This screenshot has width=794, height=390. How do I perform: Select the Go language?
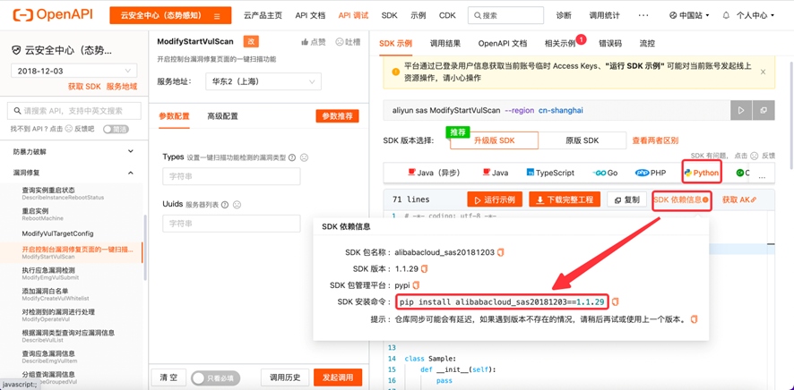point(605,173)
